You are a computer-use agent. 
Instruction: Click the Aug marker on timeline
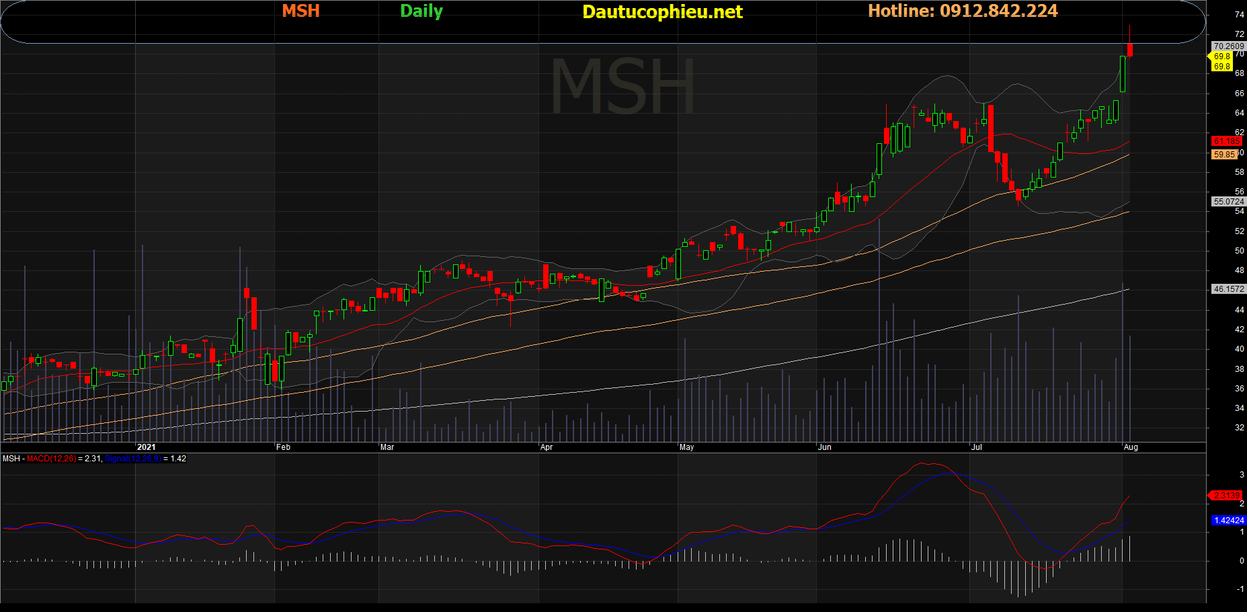(x=1131, y=447)
